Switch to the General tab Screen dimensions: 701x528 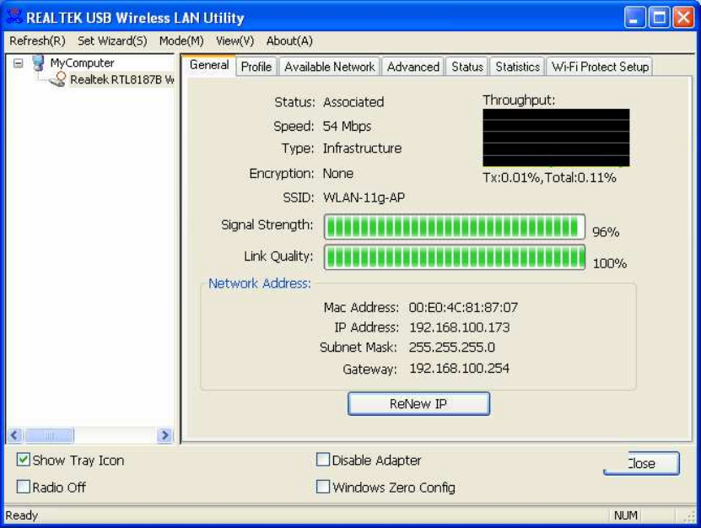(x=209, y=65)
